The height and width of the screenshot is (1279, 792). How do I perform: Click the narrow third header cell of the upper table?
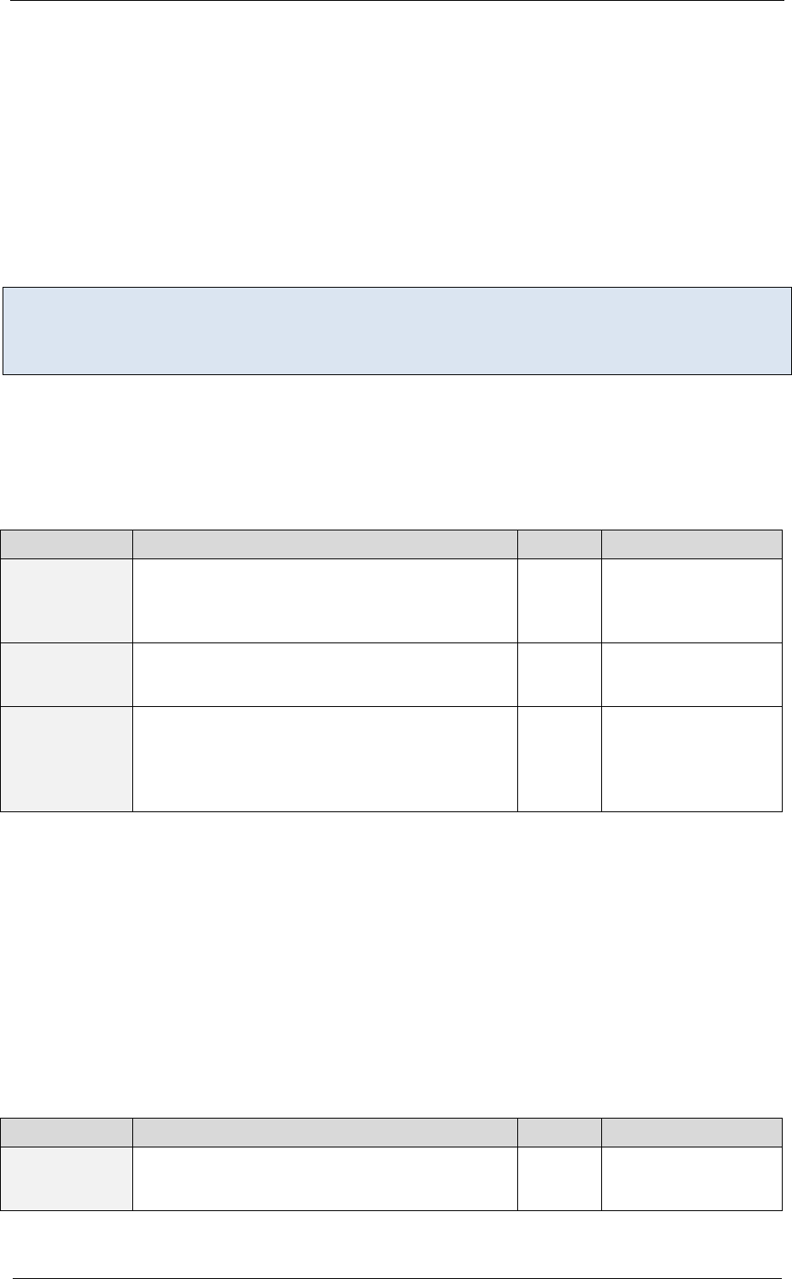559,544
